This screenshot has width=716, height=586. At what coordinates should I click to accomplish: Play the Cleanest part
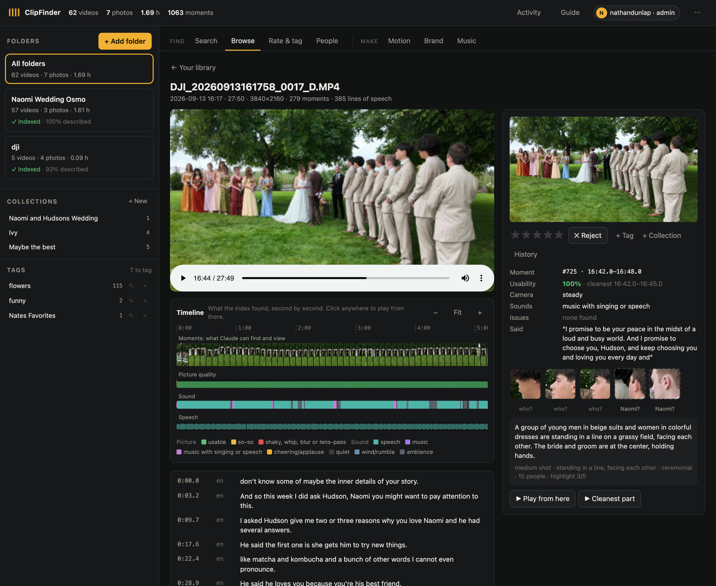[609, 499]
